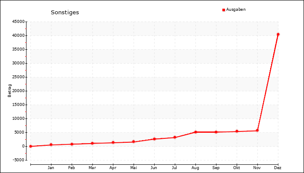This screenshot has width=304, height=173.
Task: Select the -5000 y-axis value
Action: [19, 160]
